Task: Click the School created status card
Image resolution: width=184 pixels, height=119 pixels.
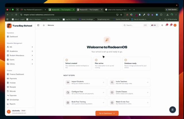Action: pyautogui.click(x=77, y=64)
